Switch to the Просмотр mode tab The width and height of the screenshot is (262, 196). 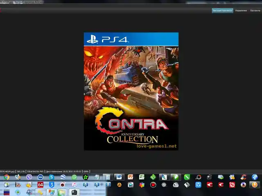[x=255, y=11]
